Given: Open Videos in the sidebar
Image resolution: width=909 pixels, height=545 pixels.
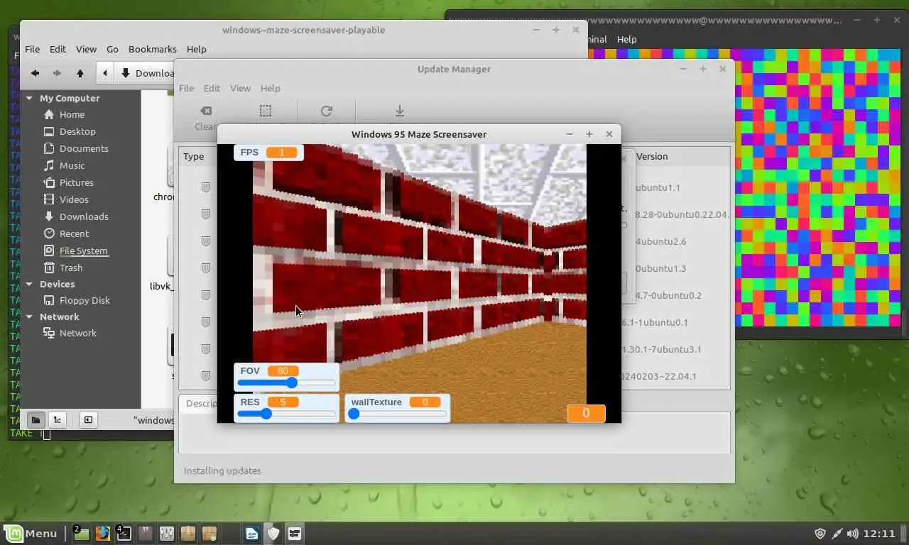Looking at the screenshot, I should (74, 199).
